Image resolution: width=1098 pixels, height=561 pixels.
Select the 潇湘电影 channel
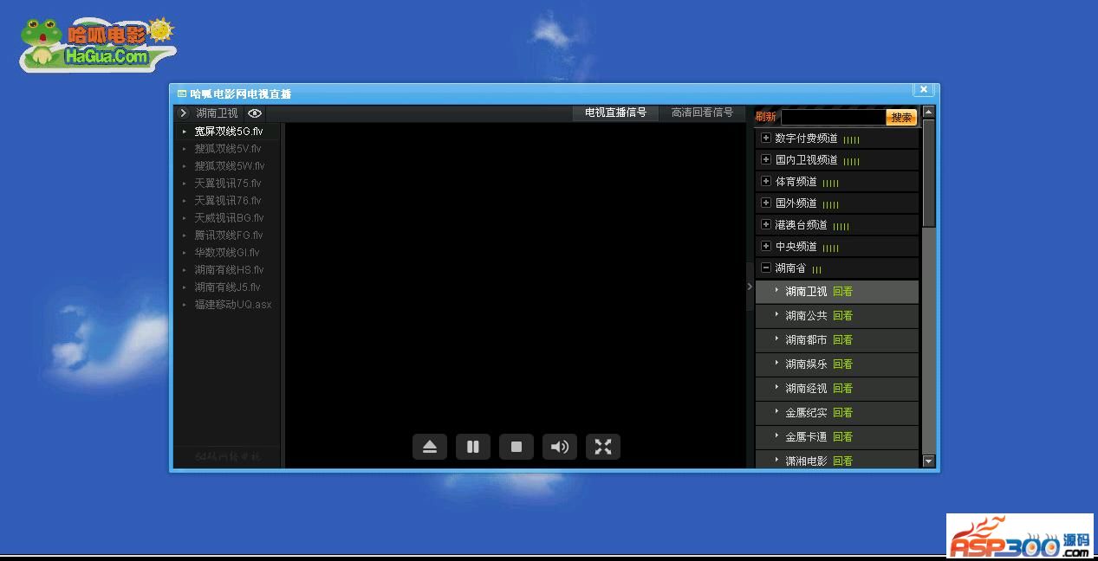coord(806,461)
